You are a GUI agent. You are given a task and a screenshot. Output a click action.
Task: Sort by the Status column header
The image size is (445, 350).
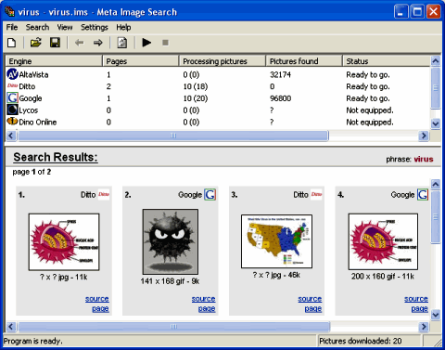[x=387, y=61]
